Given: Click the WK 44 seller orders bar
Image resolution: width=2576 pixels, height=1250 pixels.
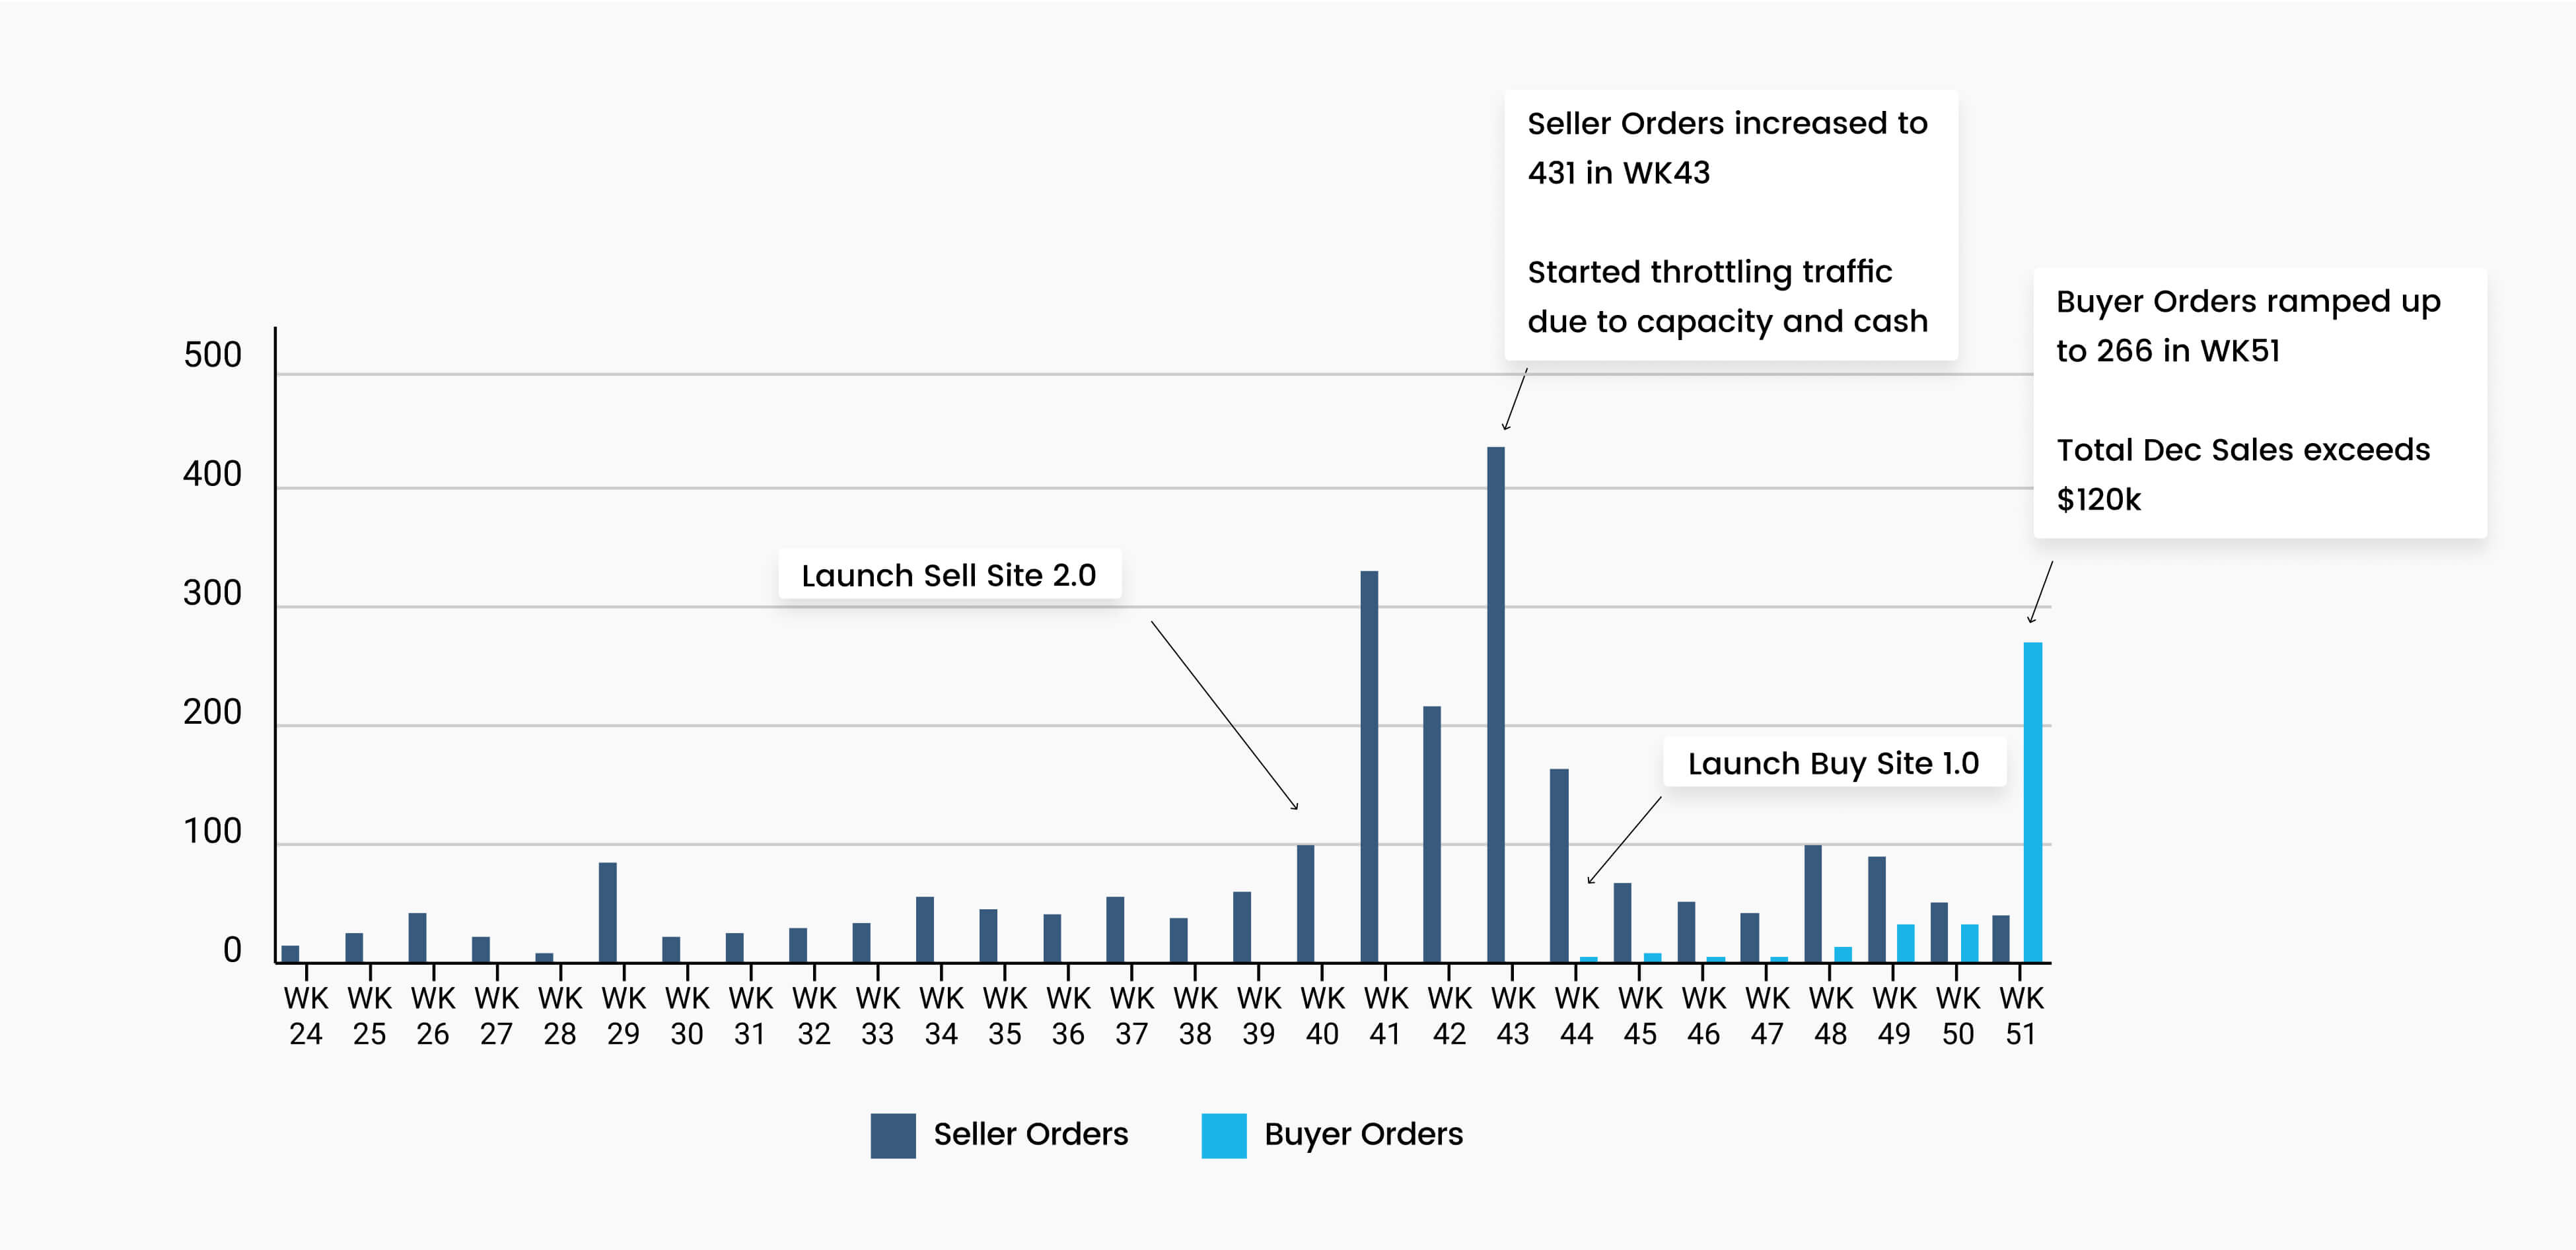Looking at the screenshot, I should coord(1559,865).
